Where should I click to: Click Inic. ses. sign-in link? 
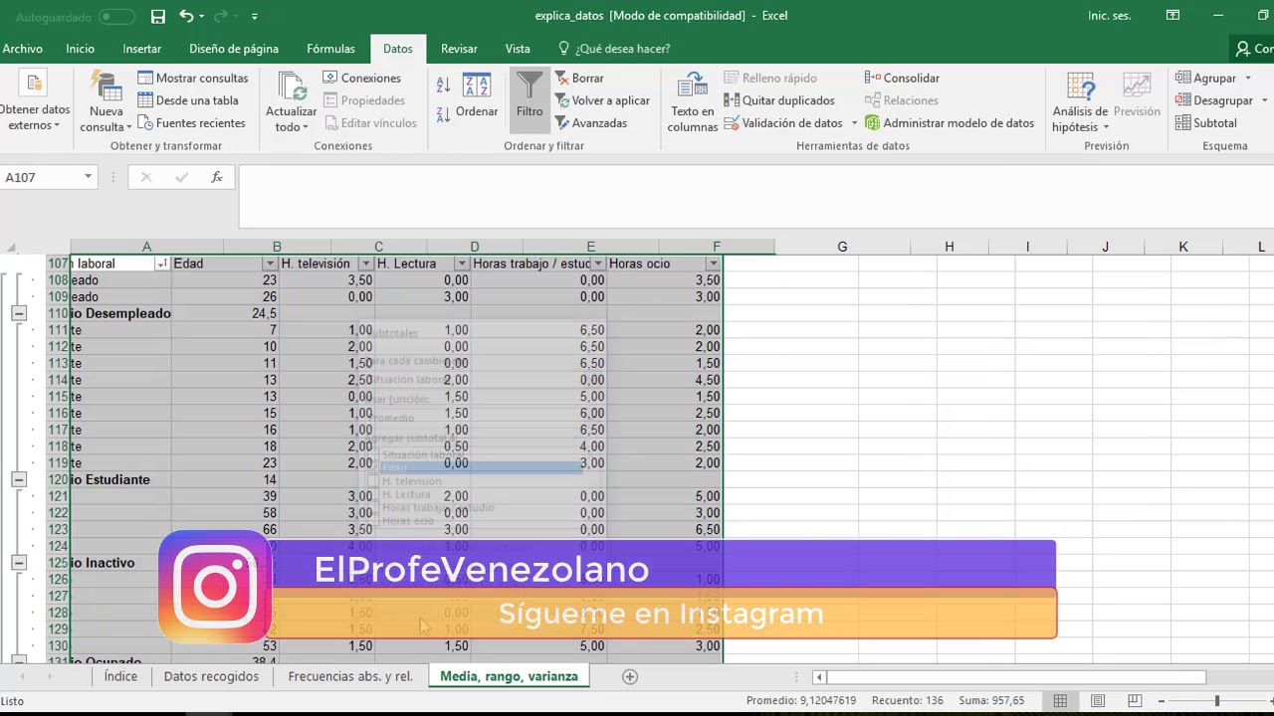coord(1109,16)
